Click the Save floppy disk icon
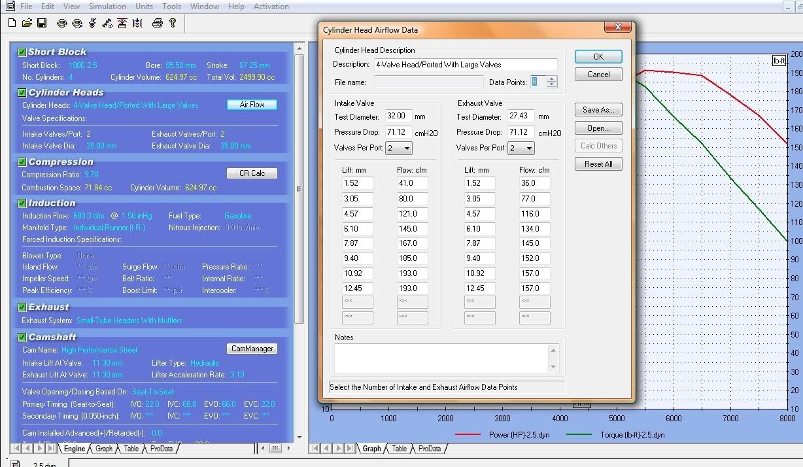This screenshot has width=803, height=467. point(41,23)
